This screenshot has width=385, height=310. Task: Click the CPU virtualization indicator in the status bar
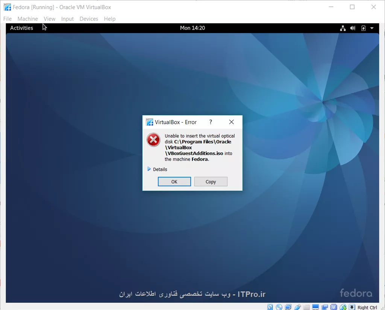click(333, 307)
